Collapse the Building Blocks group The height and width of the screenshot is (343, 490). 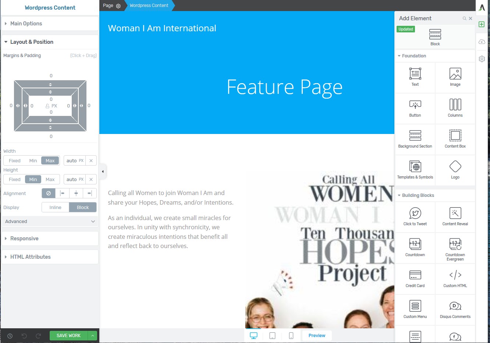tap(435, 195)
